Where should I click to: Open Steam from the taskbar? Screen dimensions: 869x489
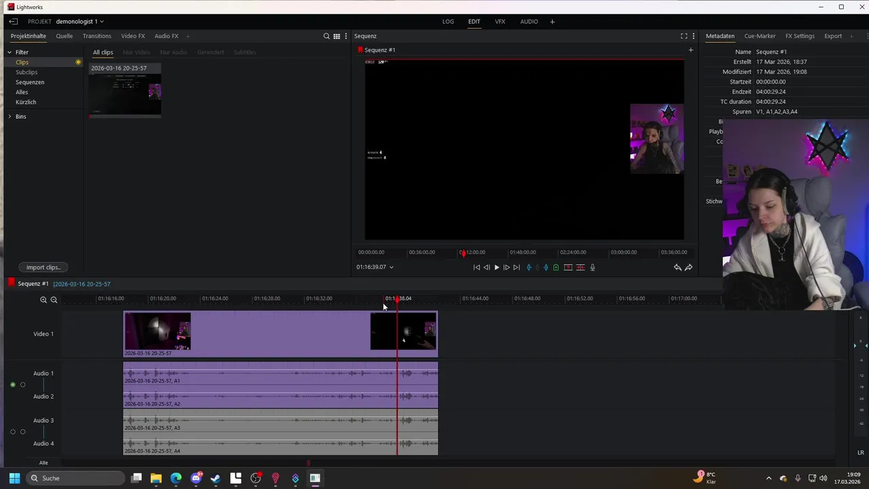216,478
